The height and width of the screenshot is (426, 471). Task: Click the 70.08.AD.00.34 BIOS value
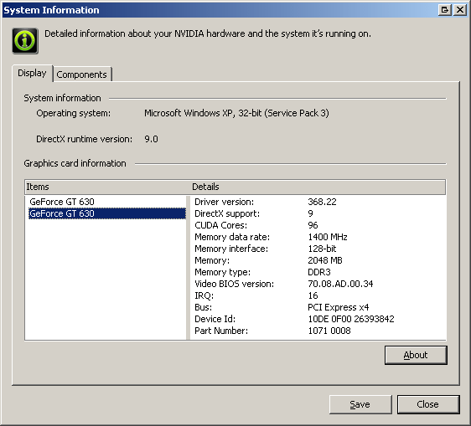pyautogui.click(x=340, y=284)
